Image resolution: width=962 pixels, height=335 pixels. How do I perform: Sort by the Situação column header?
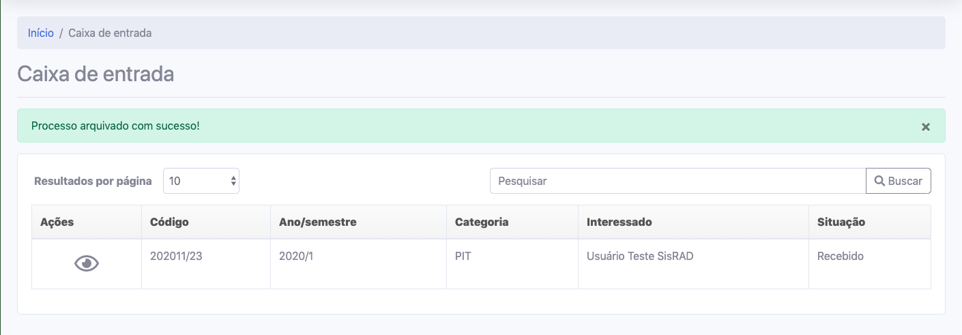841,222
